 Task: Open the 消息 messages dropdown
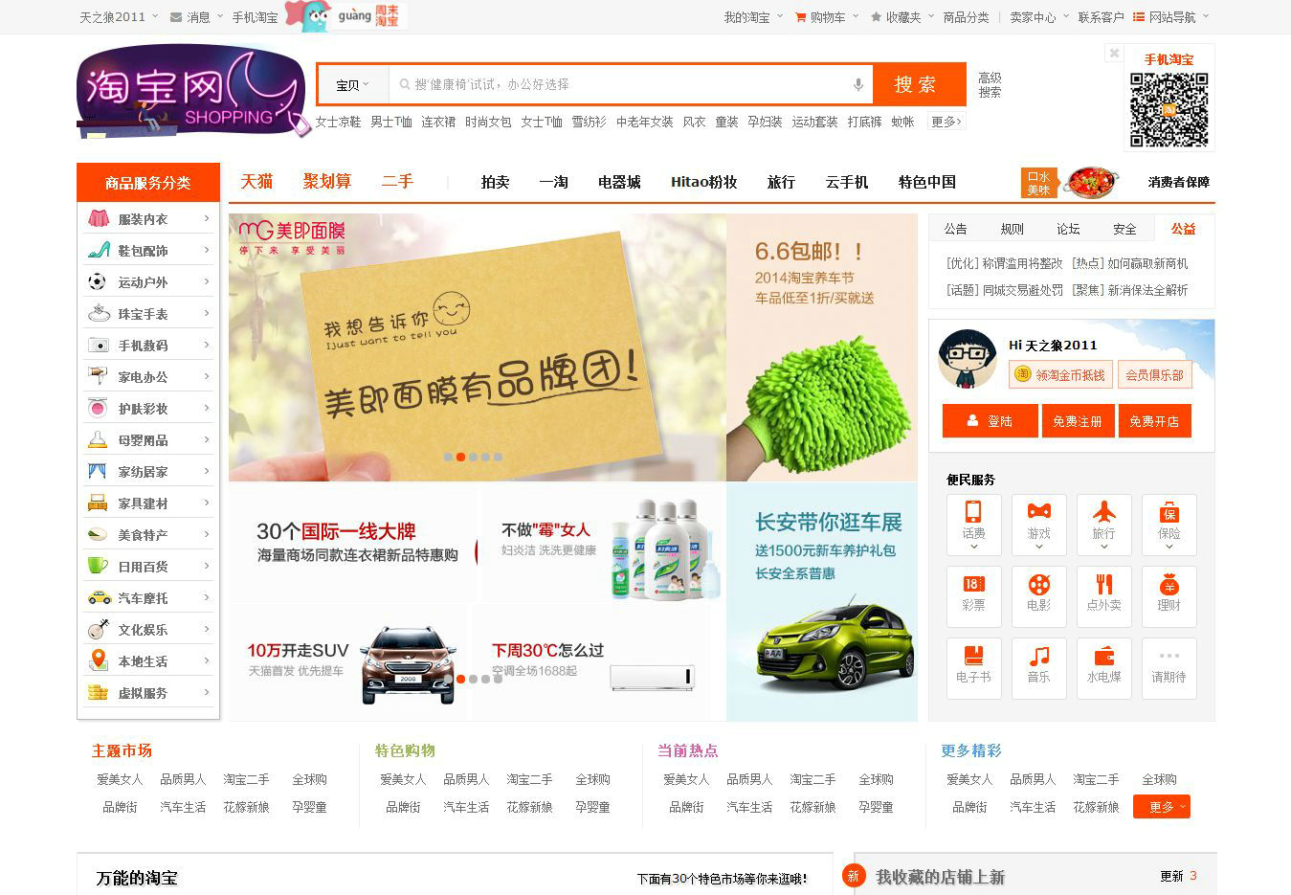click(196, 17)
